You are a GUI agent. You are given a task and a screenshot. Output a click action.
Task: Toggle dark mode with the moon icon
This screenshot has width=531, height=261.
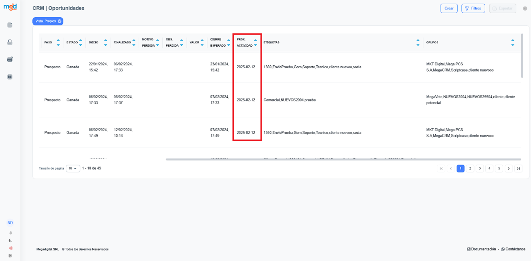pos(10,241)
